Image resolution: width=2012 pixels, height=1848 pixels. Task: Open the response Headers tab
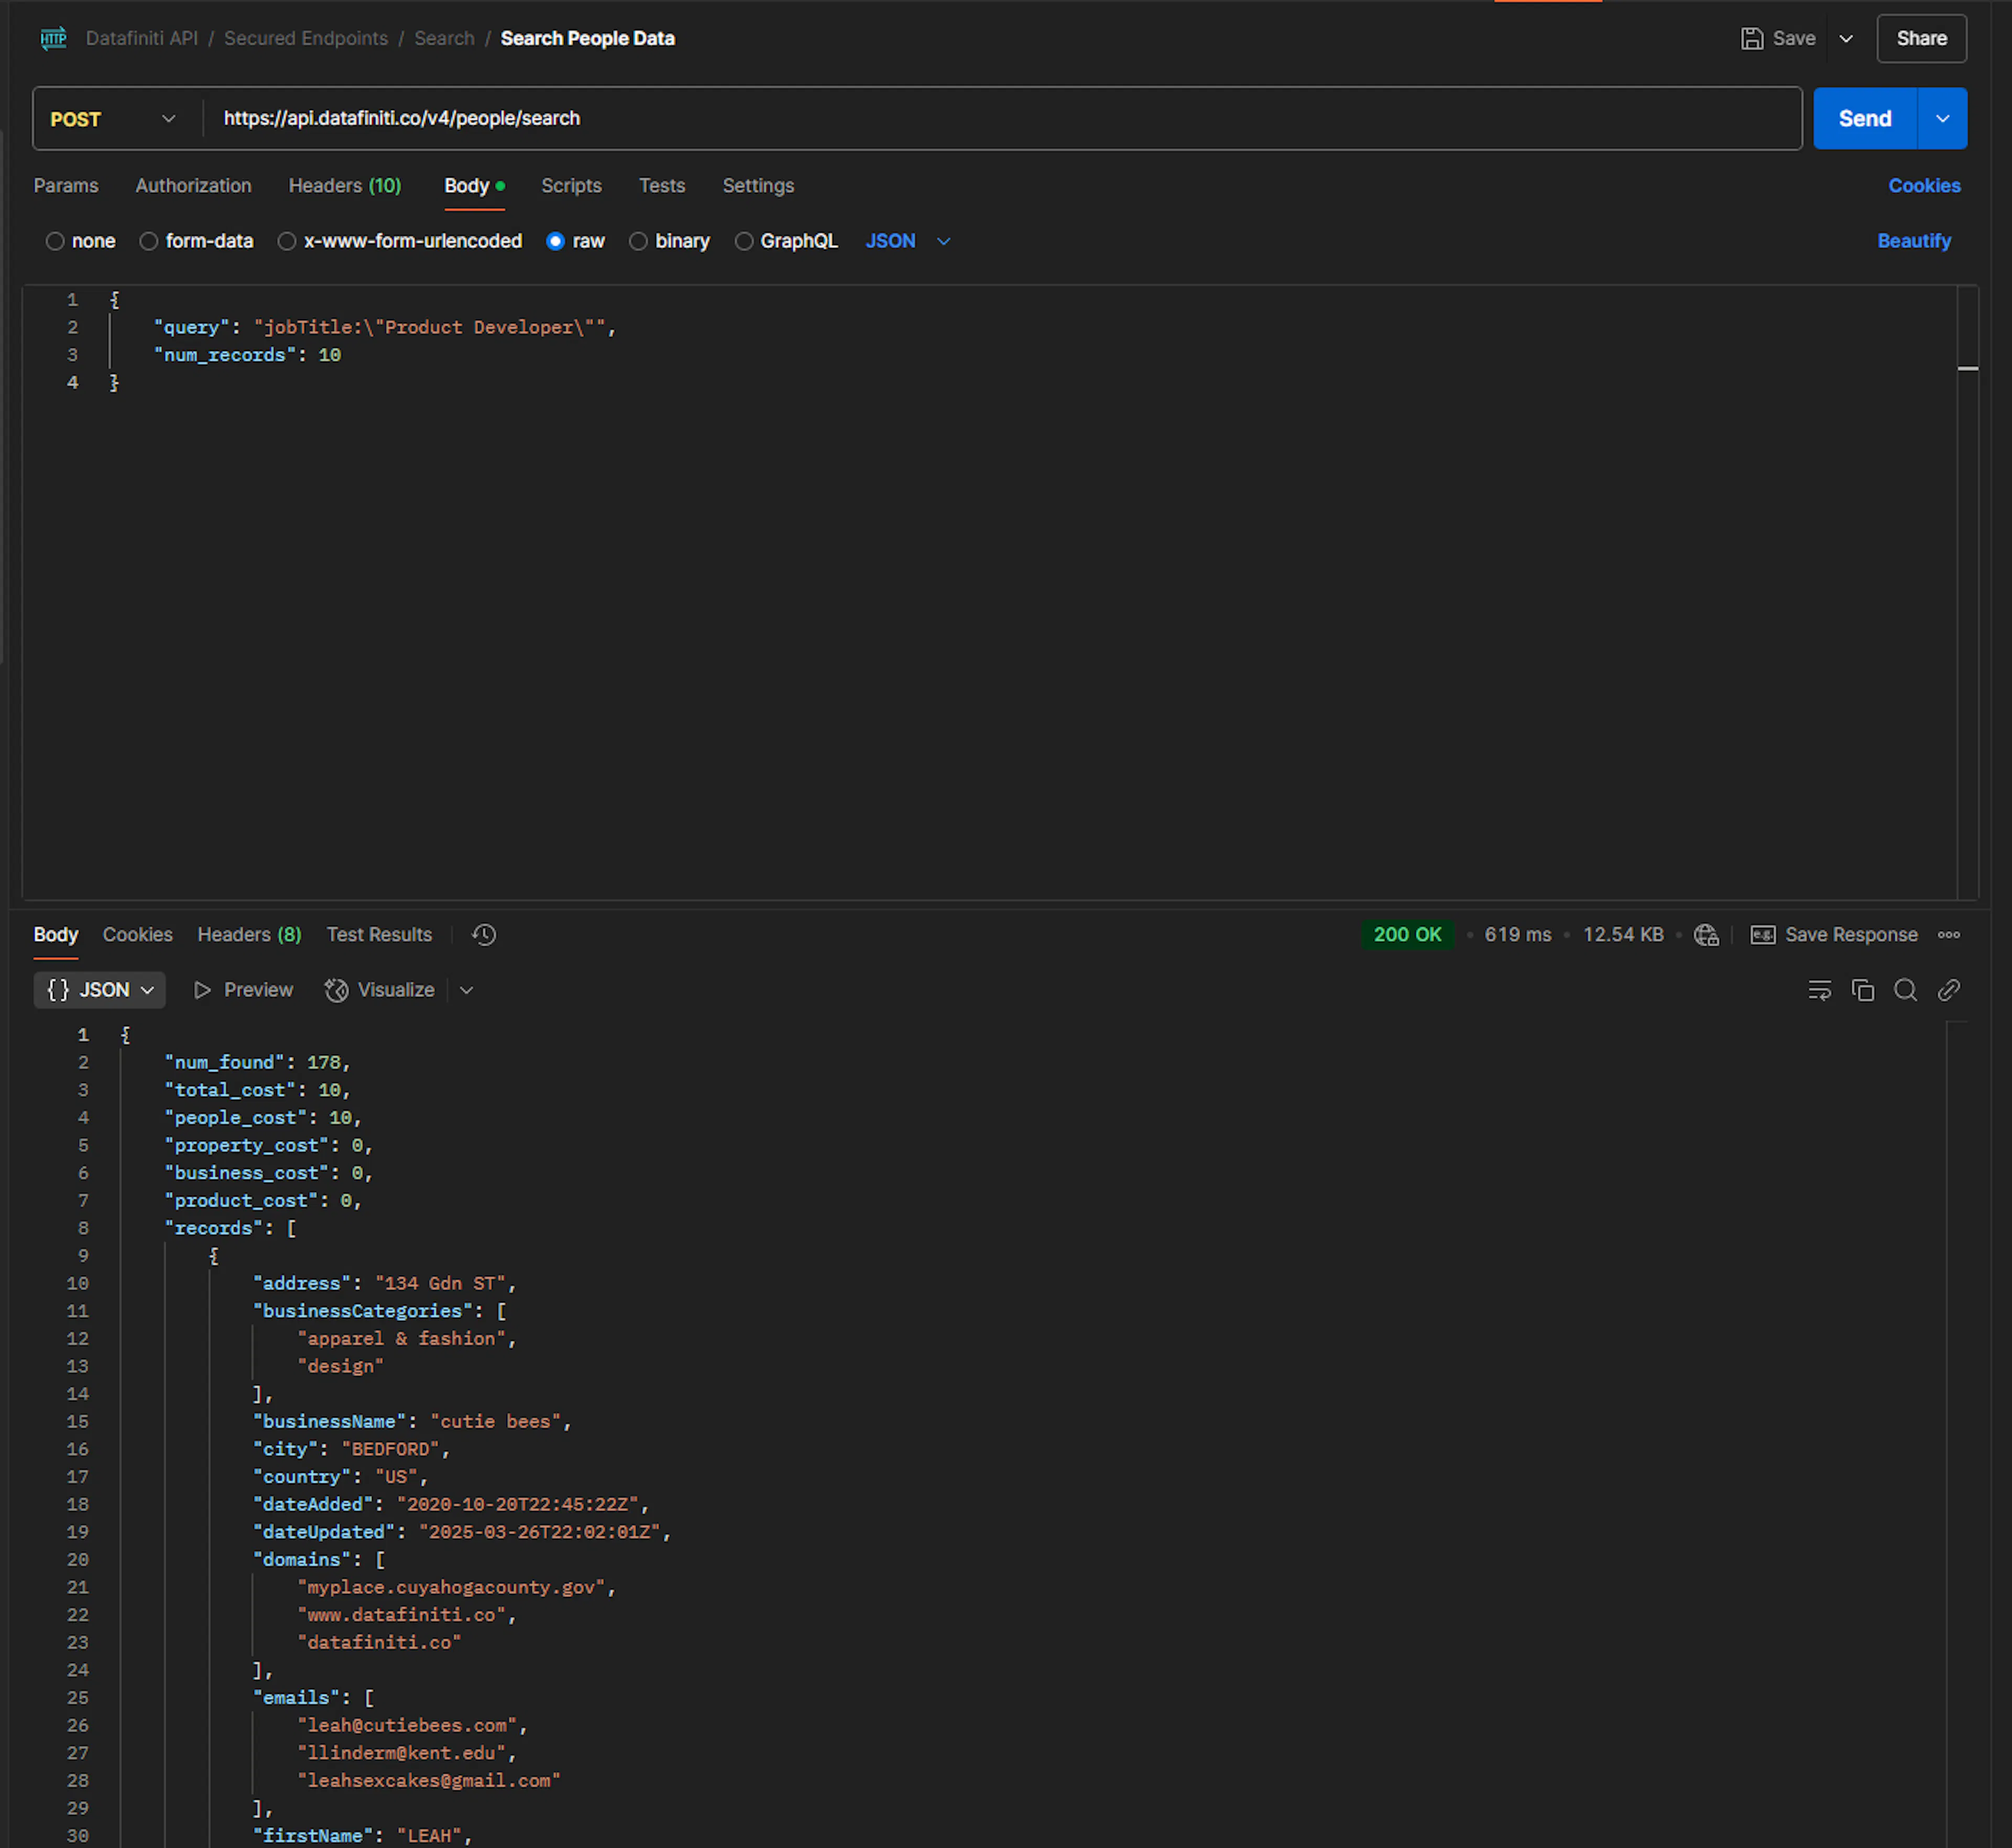[248, 934]
